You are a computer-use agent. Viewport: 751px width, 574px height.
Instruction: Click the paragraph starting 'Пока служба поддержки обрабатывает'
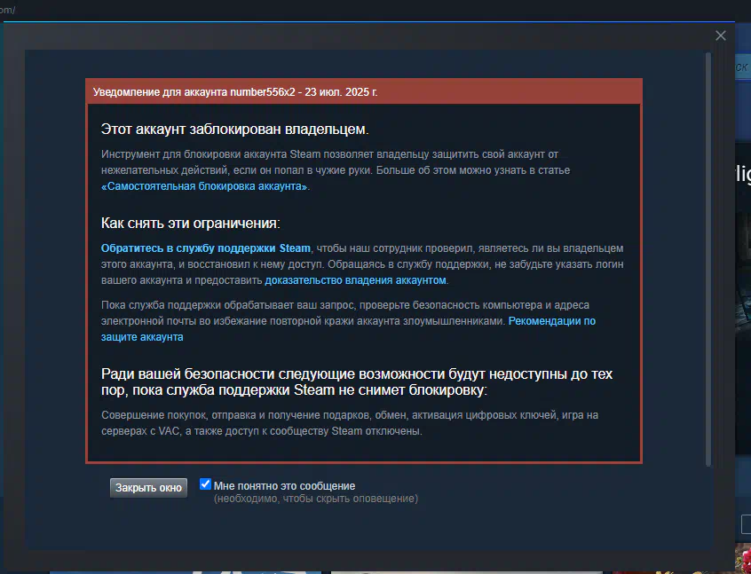coord(348,321)
